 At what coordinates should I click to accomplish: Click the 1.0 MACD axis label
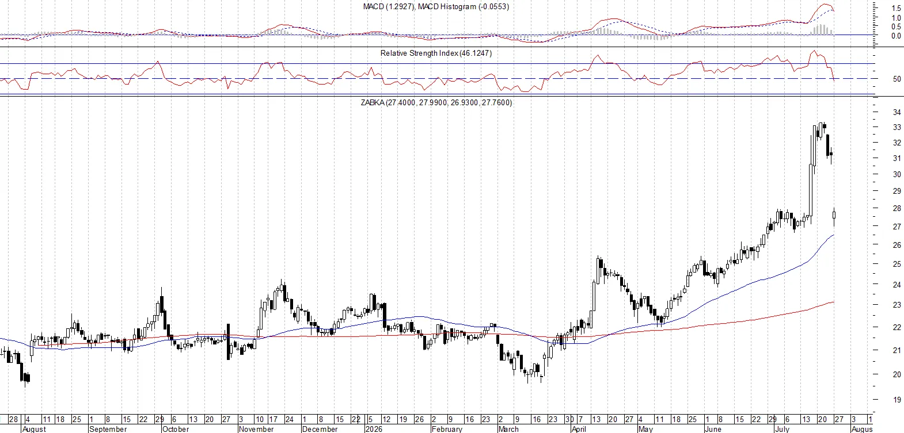pyautogui.click(x=896, y=18)
